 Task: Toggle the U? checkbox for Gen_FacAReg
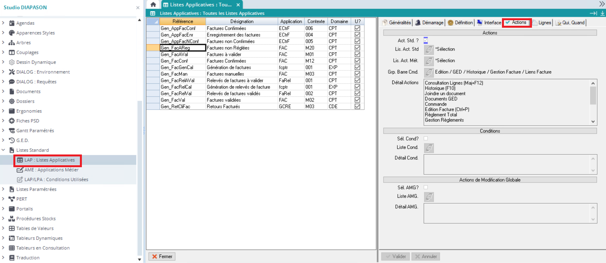pyautogui.click(x=357, y=48)
